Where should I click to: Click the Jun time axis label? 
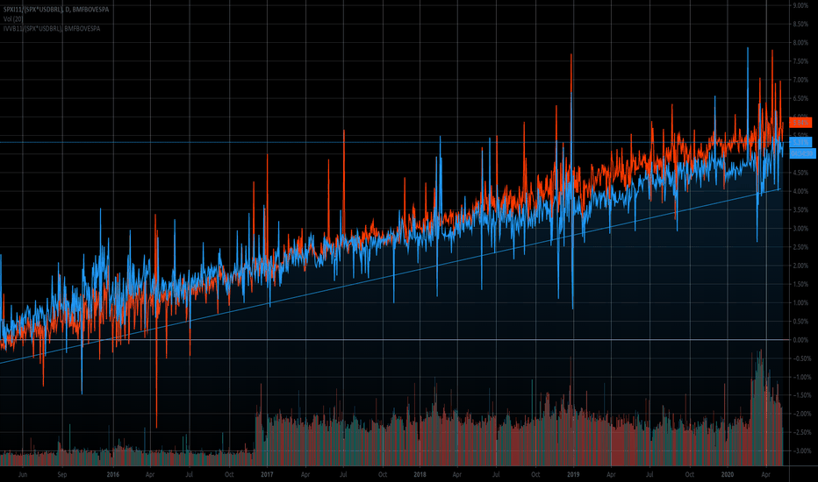click(23, 475)
